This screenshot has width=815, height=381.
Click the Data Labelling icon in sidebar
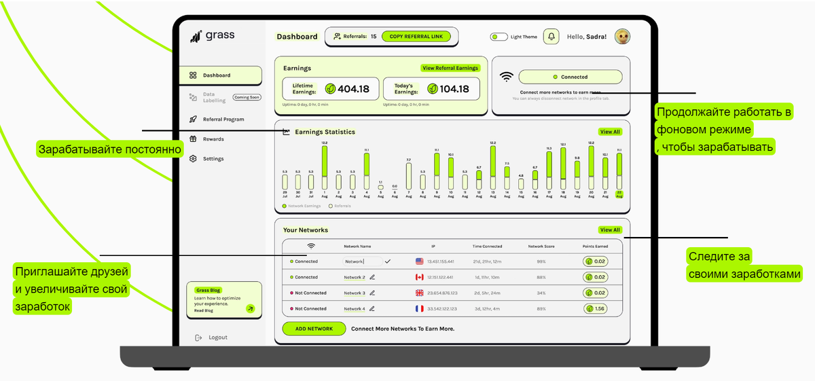(x=193, y=98)
